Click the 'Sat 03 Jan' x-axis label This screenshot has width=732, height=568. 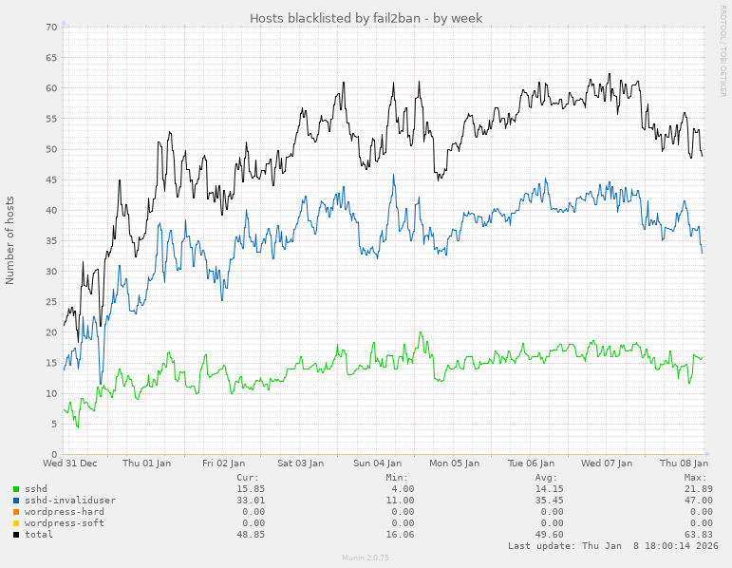click(300, 464)
